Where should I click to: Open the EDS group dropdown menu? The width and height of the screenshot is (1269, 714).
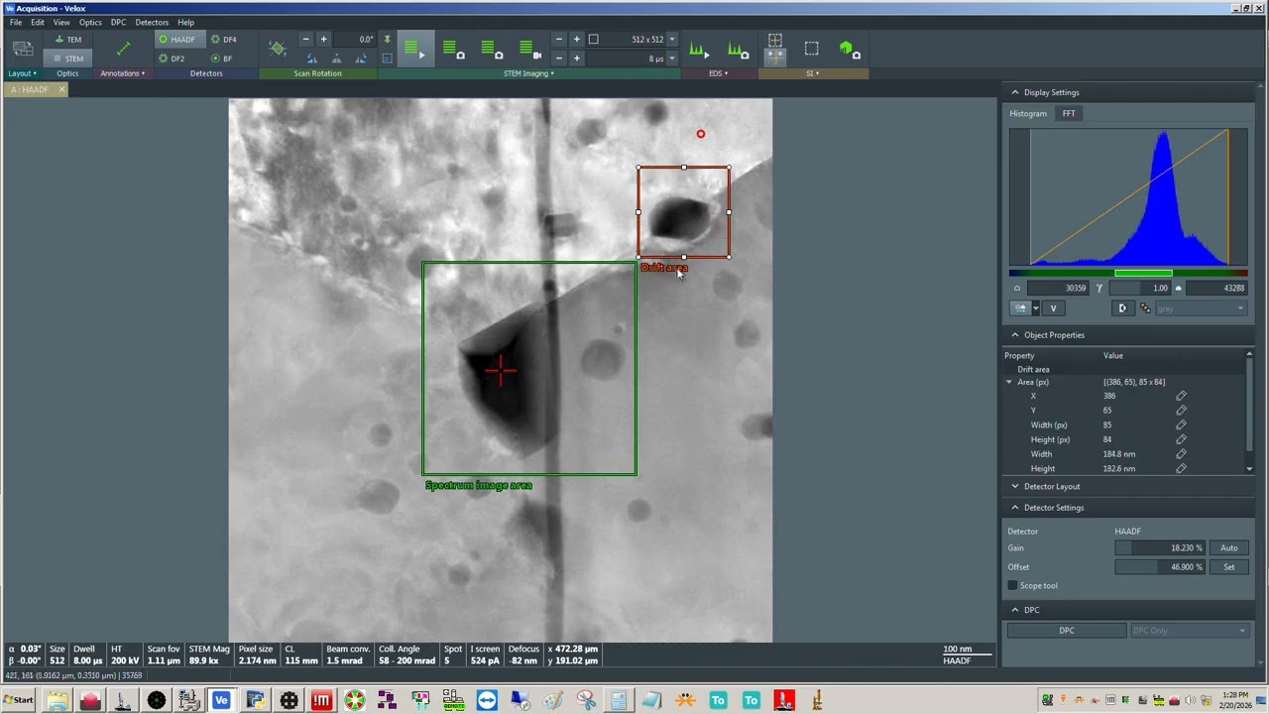pyautogui.click(x=719, y=73)
